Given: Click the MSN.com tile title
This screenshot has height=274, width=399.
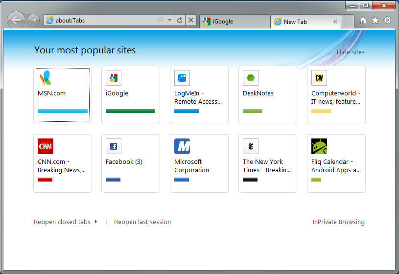Looking at the screenshot, I should (x=52, y=93).
